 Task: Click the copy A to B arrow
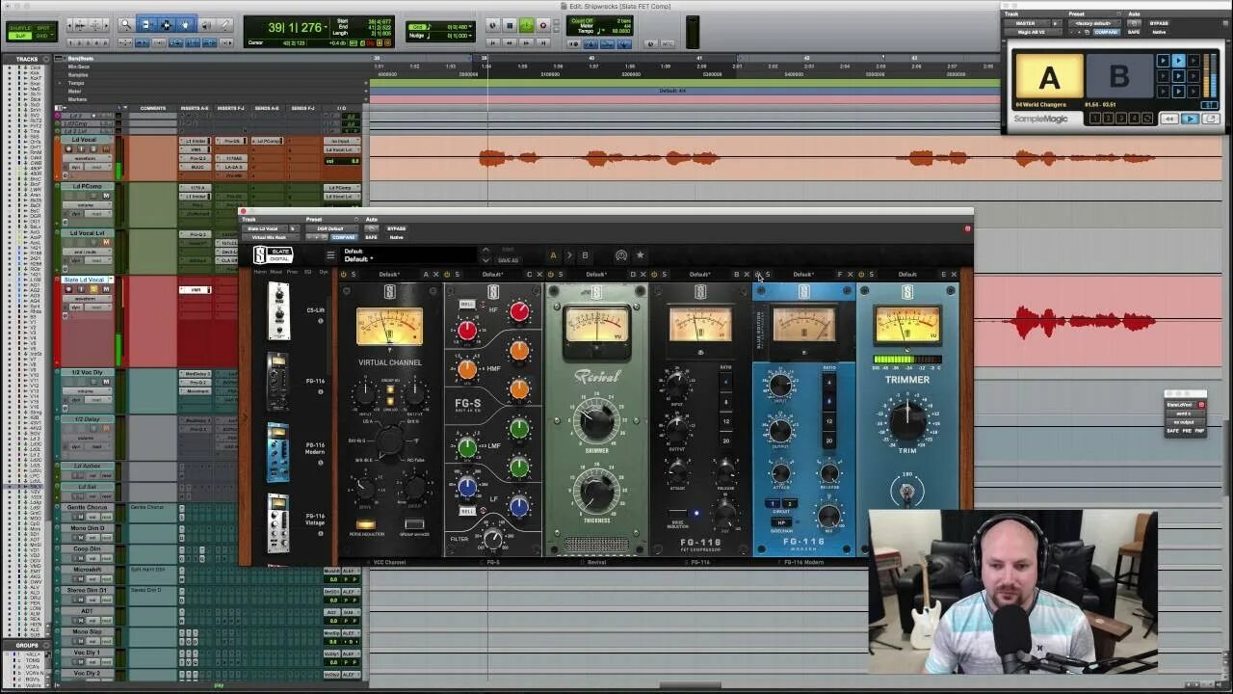click(x=569, y=255)
